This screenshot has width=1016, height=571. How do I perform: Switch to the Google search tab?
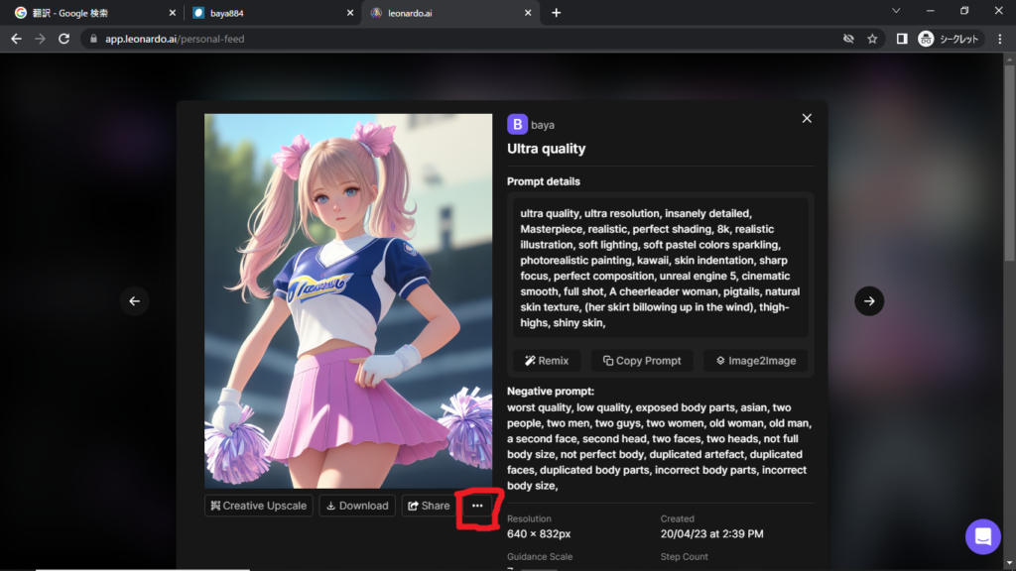(x=89, y=13)
